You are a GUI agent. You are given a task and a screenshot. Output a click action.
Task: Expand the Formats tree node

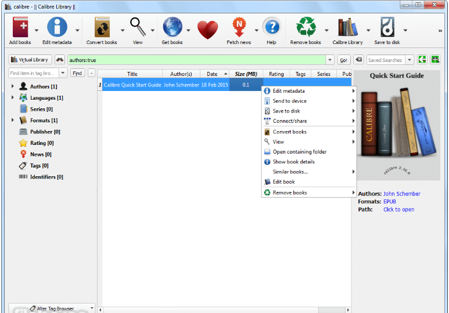click(x=13, y=120)
